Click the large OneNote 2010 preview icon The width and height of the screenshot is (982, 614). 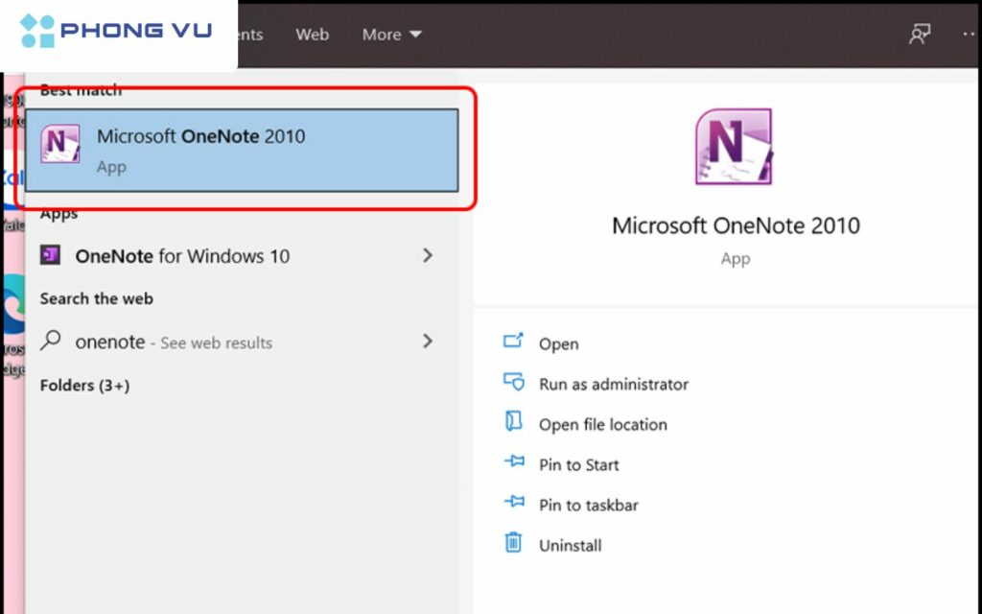pos(735,146)
